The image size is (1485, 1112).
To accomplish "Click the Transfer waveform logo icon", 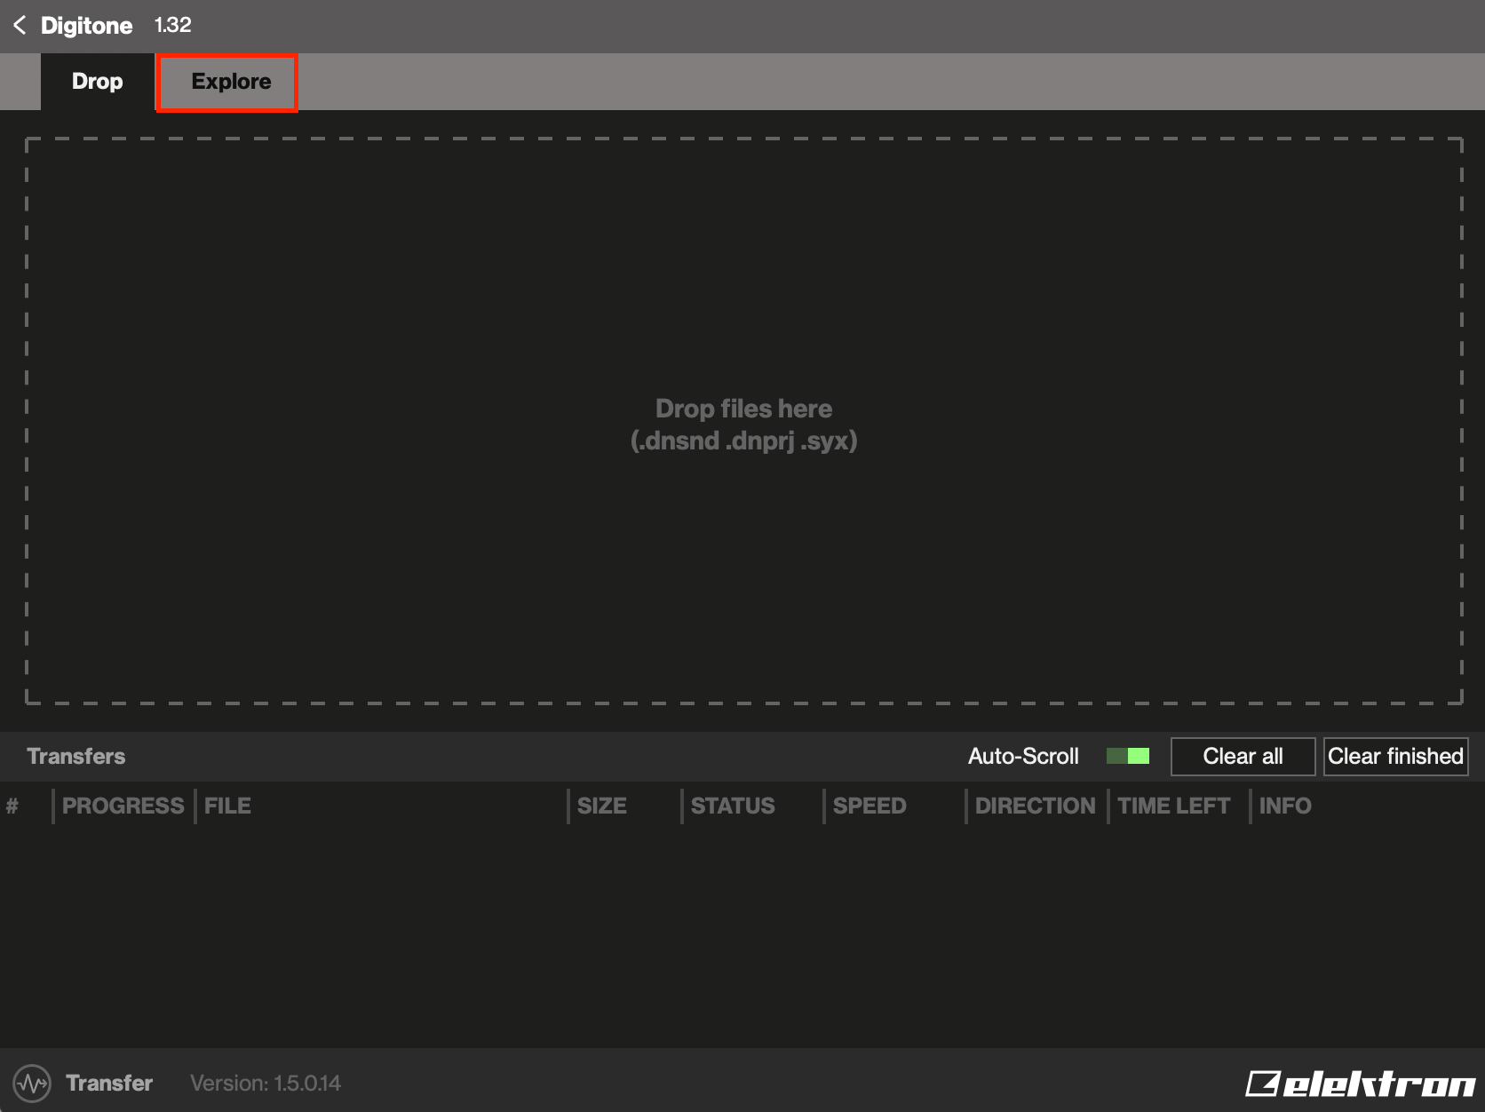I will [32, 1083].
